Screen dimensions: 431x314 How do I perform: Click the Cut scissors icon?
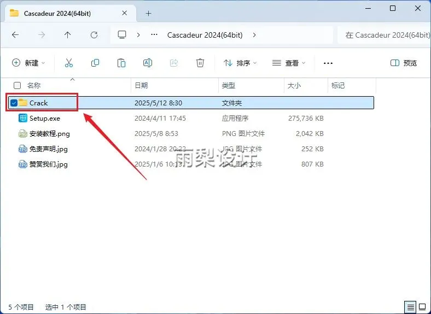69,63
